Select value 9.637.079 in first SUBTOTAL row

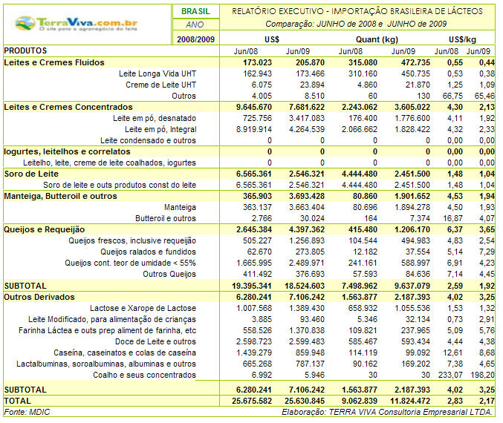(x=412, y=286)
